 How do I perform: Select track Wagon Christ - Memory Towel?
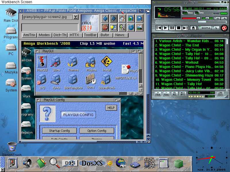(189, 80)
